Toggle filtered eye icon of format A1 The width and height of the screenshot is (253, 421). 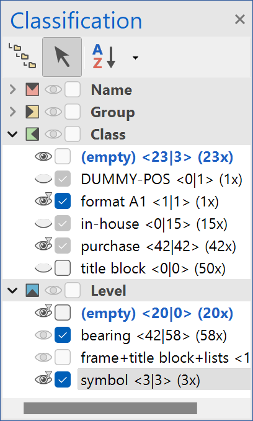[43, 200]
